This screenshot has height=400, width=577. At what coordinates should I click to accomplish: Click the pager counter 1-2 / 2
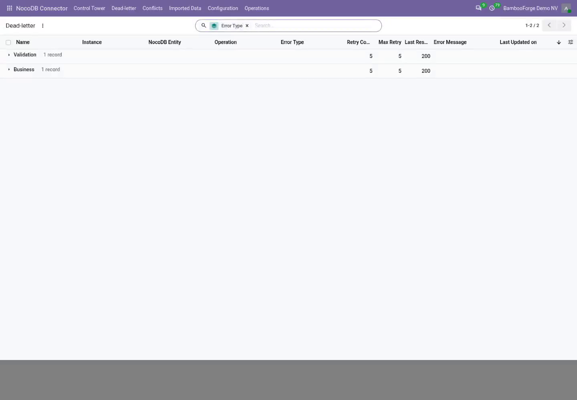point(532,25)
